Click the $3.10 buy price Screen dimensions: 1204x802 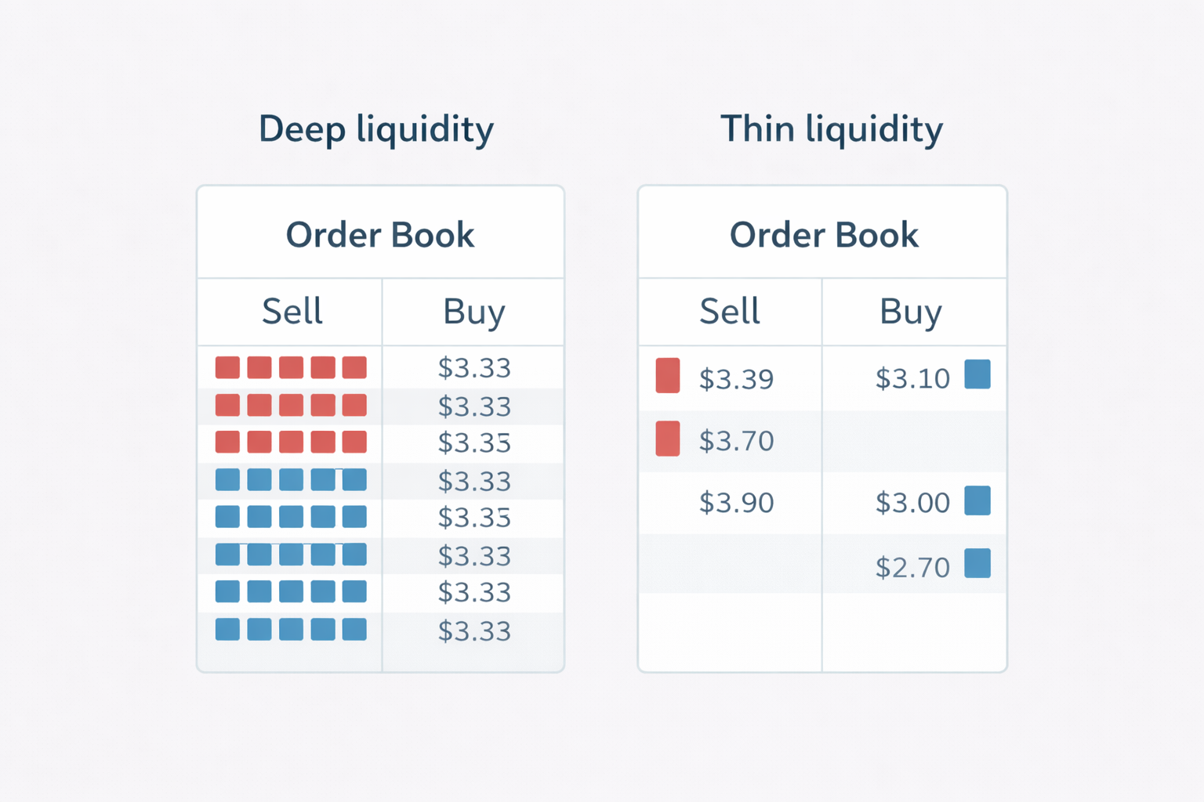coord(912,379)
